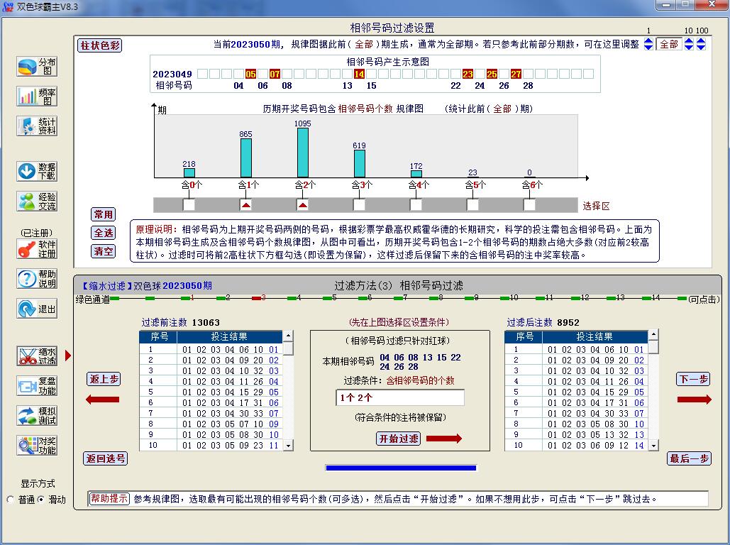Click the 数据下载 data download icon
This screenshot has height=545, width=730.
[x=37, y=171]
